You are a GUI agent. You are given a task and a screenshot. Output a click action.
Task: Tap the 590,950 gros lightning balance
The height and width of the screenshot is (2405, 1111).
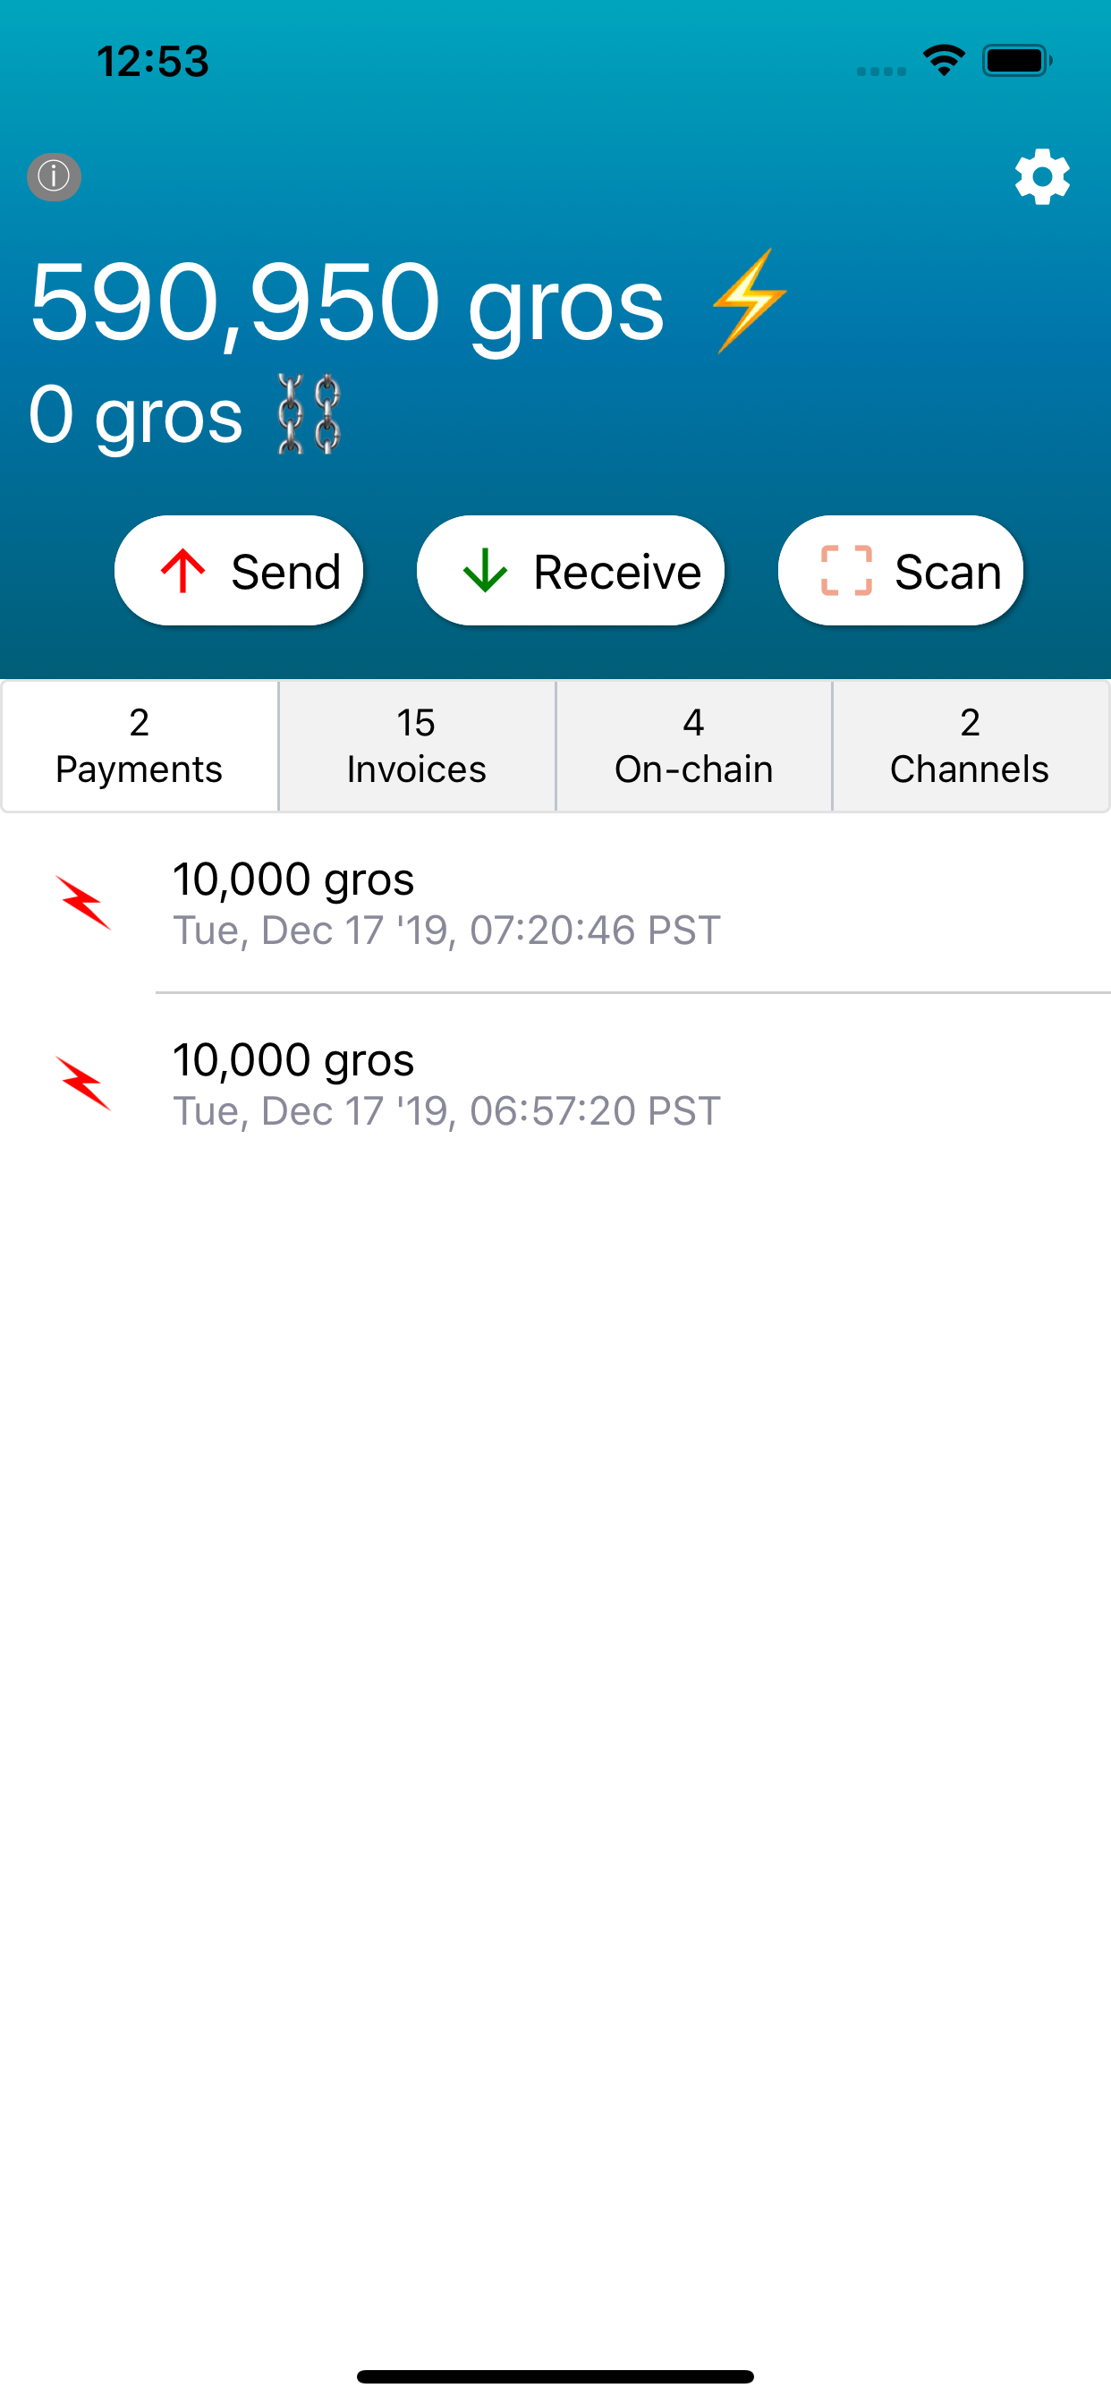pos(346,302)
